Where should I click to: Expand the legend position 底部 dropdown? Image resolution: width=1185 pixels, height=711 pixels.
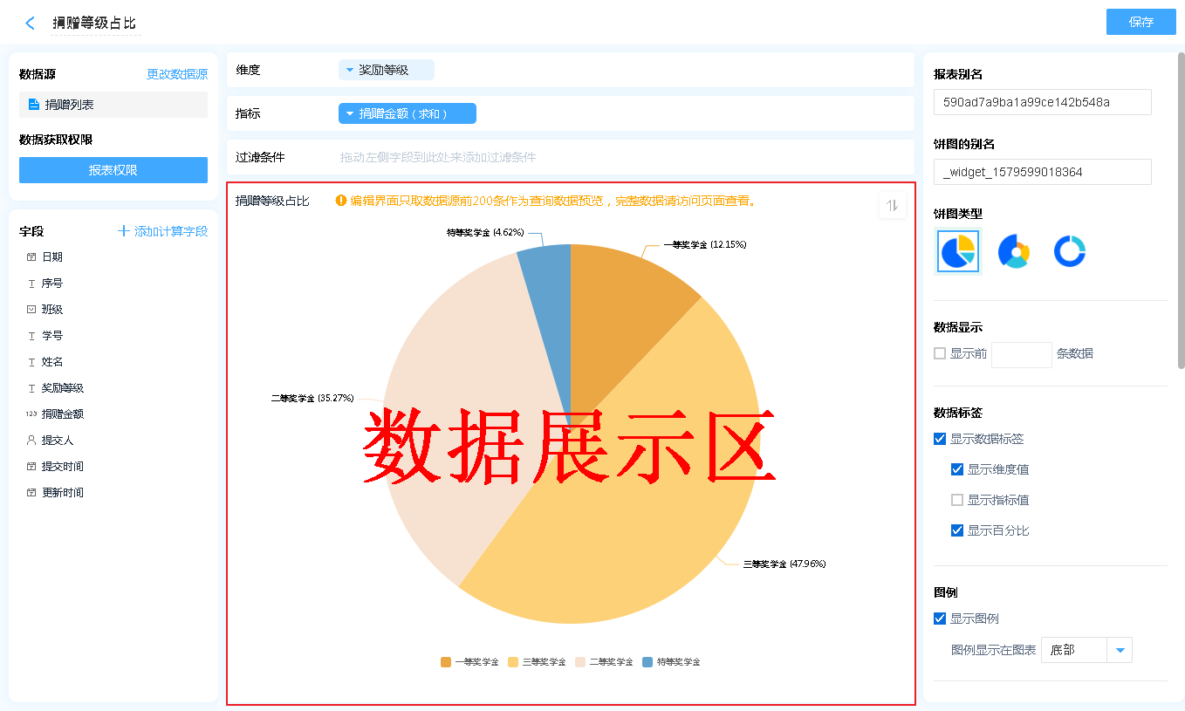pyautogui.click(x=1119, y=650)
